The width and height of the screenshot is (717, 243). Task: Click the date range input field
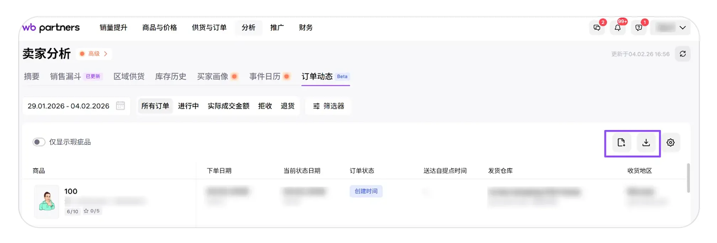point(69,106)
